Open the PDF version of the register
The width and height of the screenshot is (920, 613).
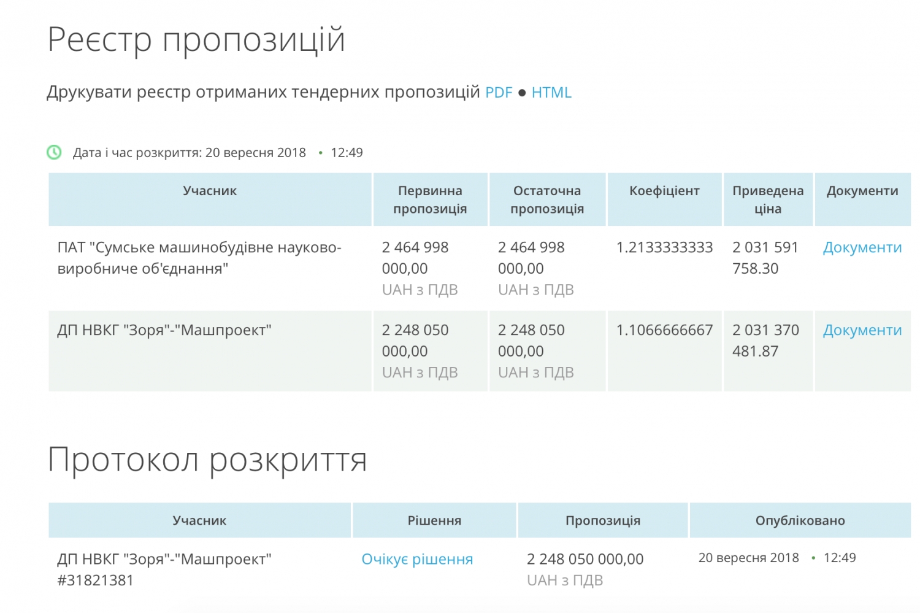pyautogui.click(x=498, y=93)
